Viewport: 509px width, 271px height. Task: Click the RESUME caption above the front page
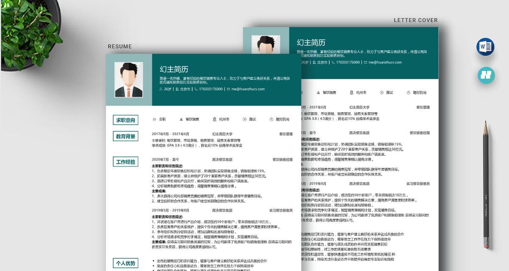coord(120,47)
